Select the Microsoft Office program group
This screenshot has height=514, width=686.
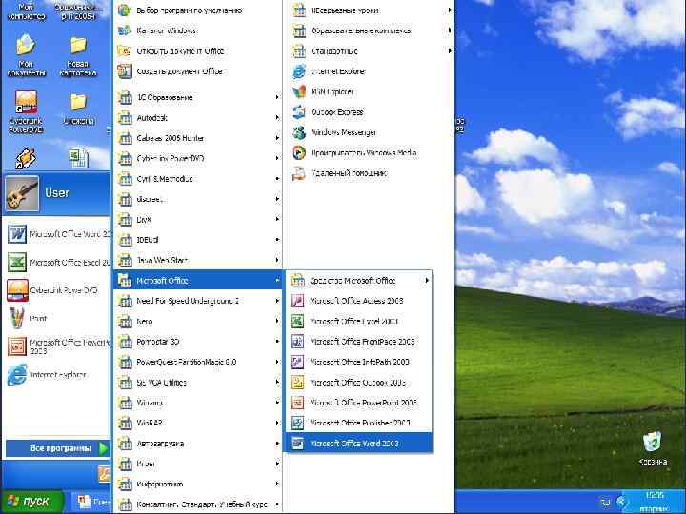(x=198, y=280)
